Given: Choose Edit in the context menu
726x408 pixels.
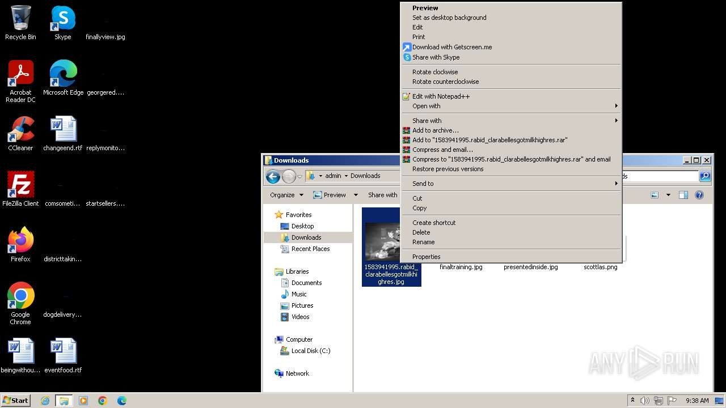Looking at the screenshot, I should pyautogui.click(x=511, y=27).
